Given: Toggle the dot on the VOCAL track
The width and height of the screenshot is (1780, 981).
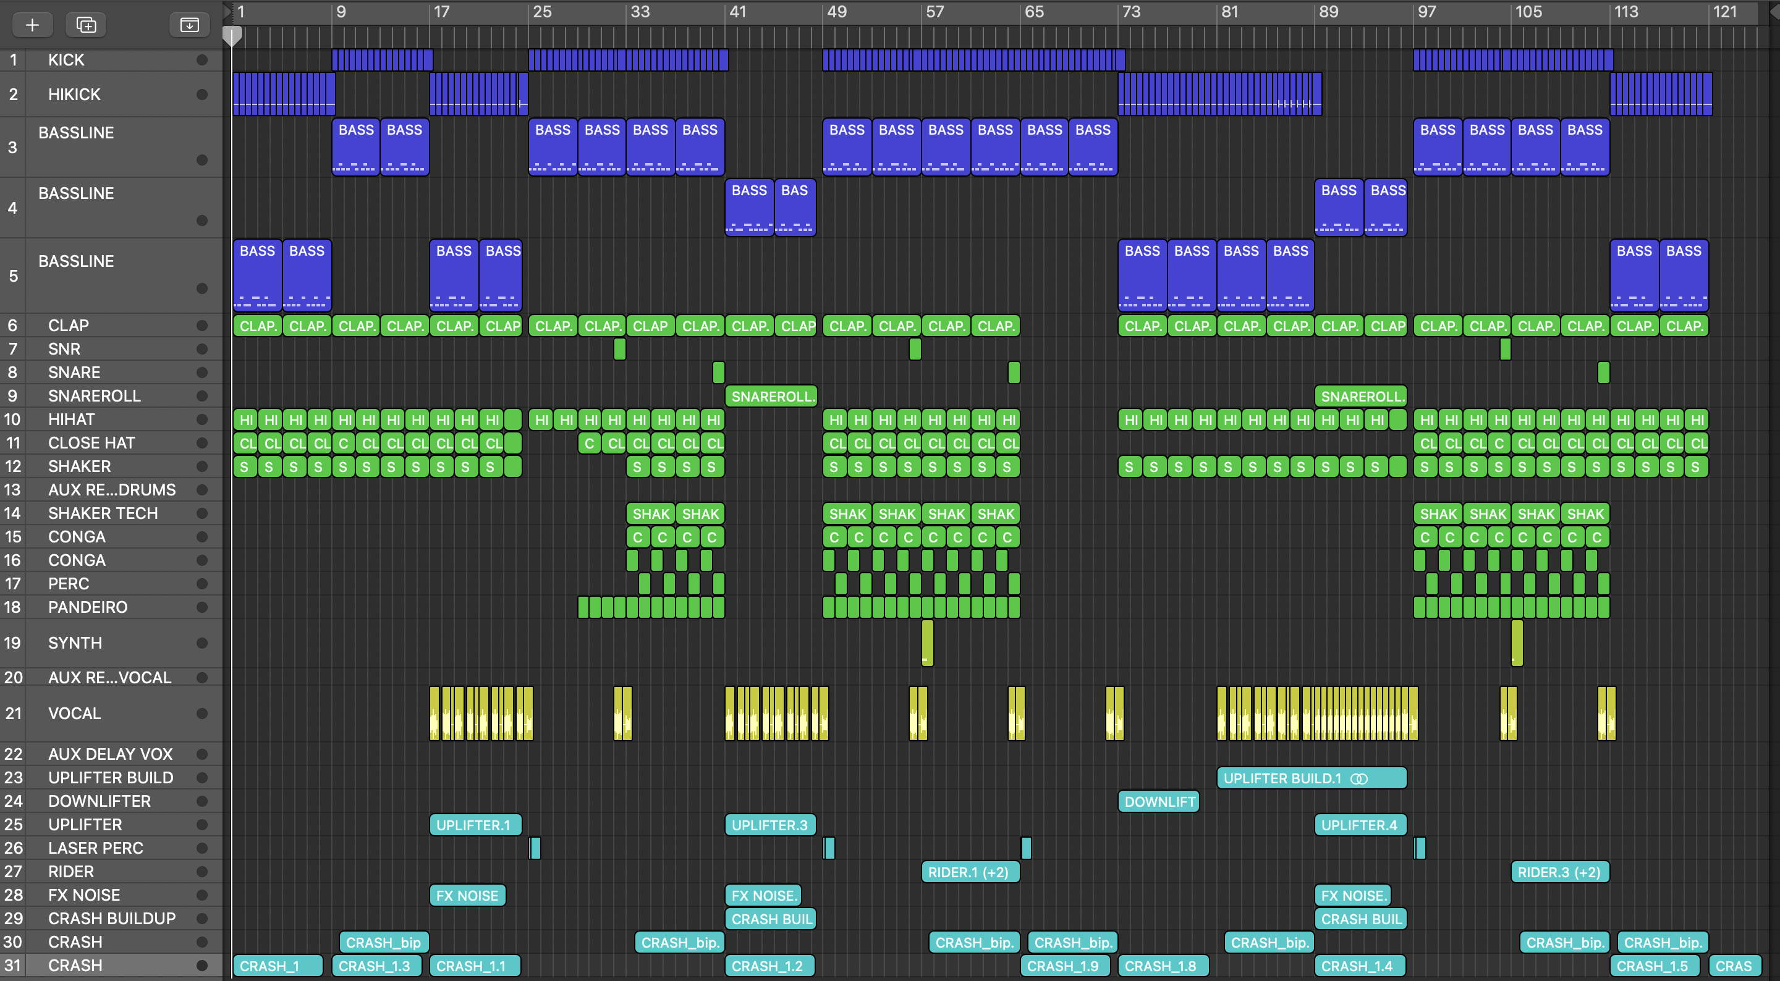Looking at the screenshot, I should coord(201,713).
